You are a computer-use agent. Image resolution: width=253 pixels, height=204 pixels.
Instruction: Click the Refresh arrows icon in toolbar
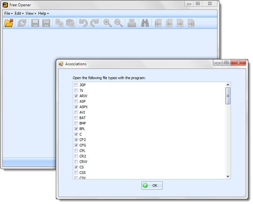tap(22, 23)
